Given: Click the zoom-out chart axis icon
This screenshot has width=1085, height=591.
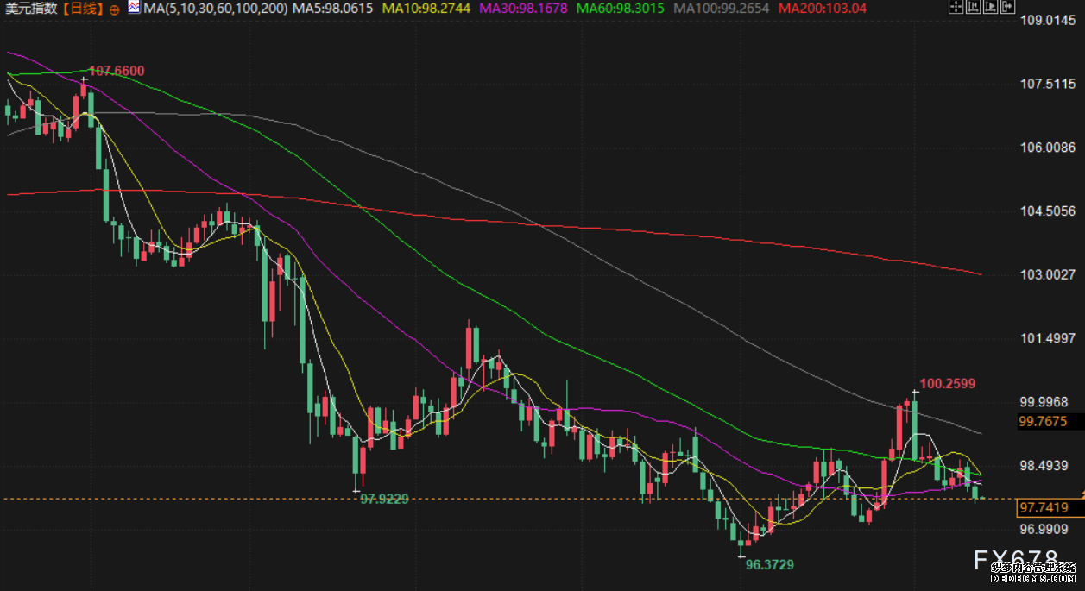Looking at the screenshot, I should pos(974,7).
